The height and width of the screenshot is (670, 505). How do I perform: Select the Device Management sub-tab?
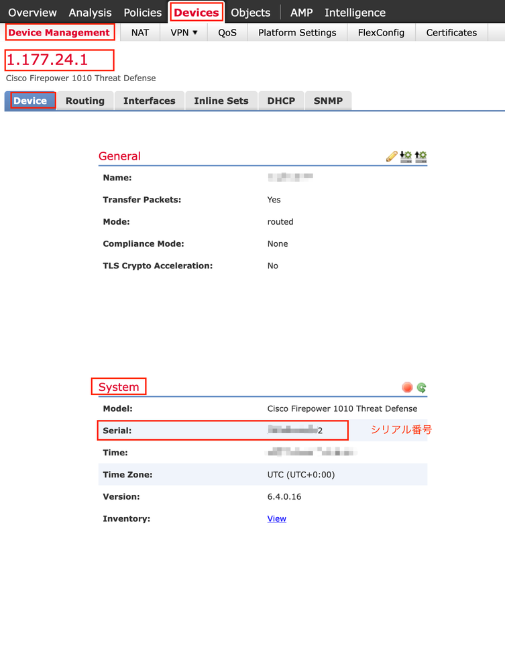pyautogui.click(x=60, y=32)
